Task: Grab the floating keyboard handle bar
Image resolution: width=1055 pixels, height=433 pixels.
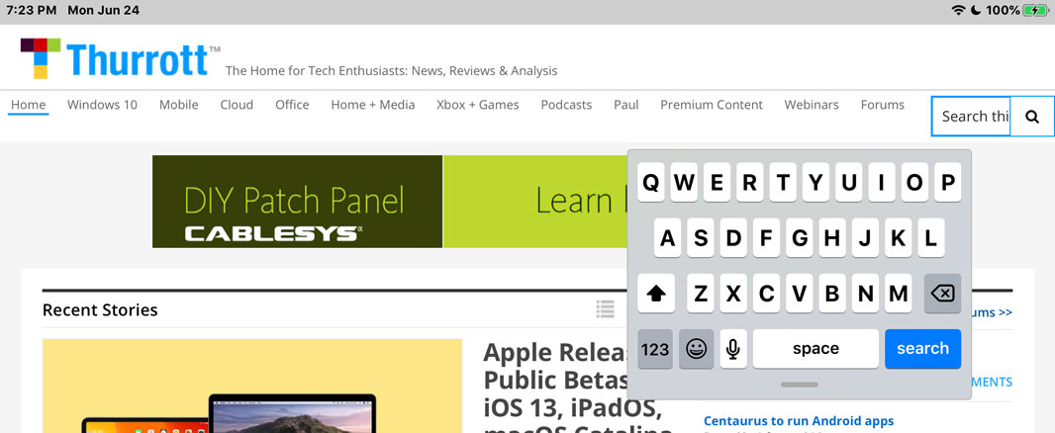Action: tap(800, 385)
